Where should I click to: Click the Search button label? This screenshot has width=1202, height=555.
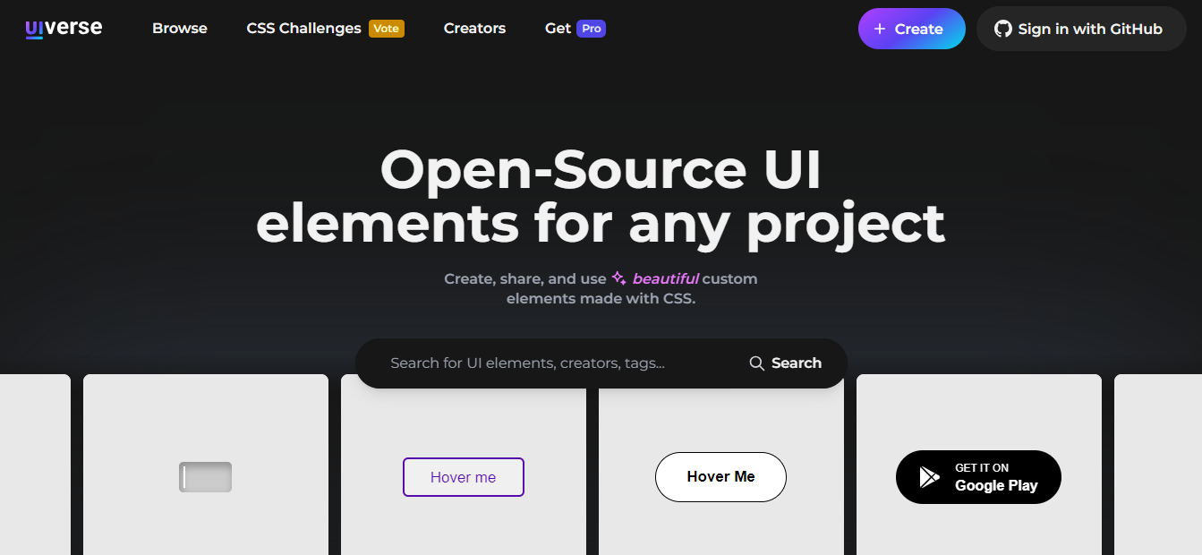(797, 363)
